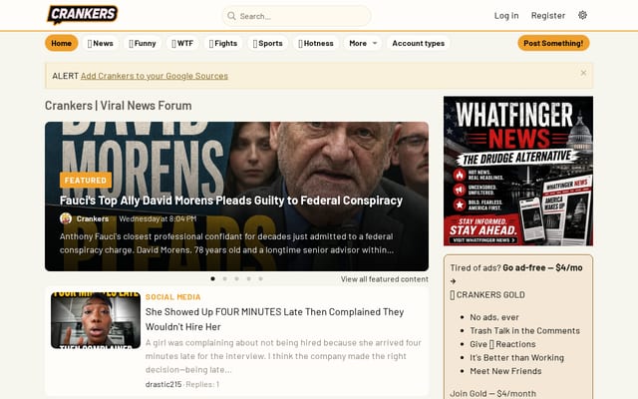Click the No ads, ever bullet
Viewport: 638px width, 399px height.
(494, 317)
